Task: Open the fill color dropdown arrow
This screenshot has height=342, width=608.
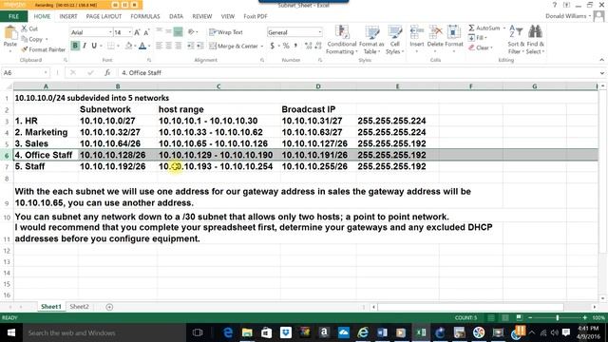Action: click(x=135, y=47)
